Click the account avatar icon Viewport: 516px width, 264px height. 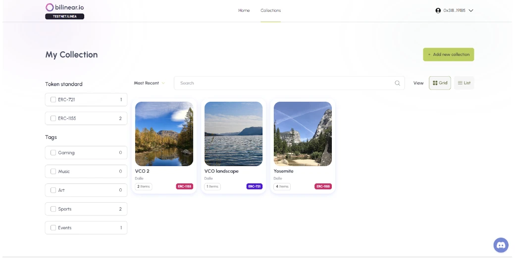(438, 10)
